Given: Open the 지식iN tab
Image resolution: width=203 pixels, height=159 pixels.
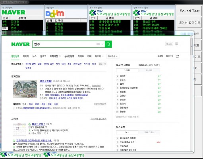Looking at the screenshot, I should (x=81, y=56).
